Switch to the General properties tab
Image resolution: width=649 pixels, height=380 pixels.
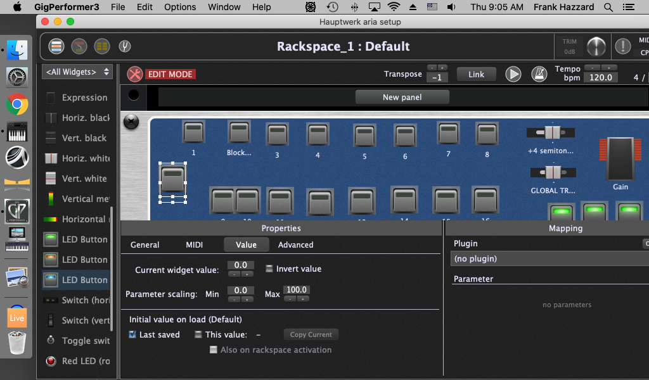coord(145,245)
